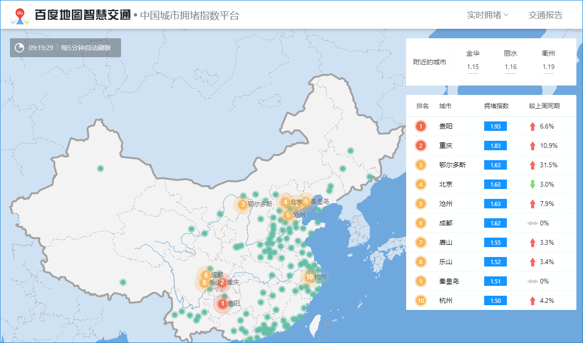The height and width of the screenshot is (343, 583).
Task: Open 杭州 city name in ranking
Action: [446, 300]
